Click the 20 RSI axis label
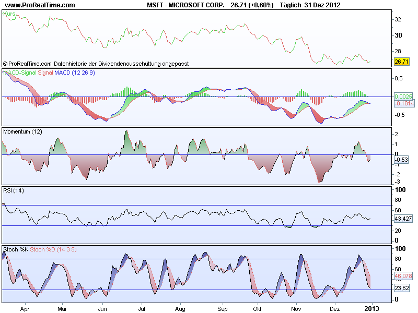Viewport: 418px width, 313px height. [398, 231]
